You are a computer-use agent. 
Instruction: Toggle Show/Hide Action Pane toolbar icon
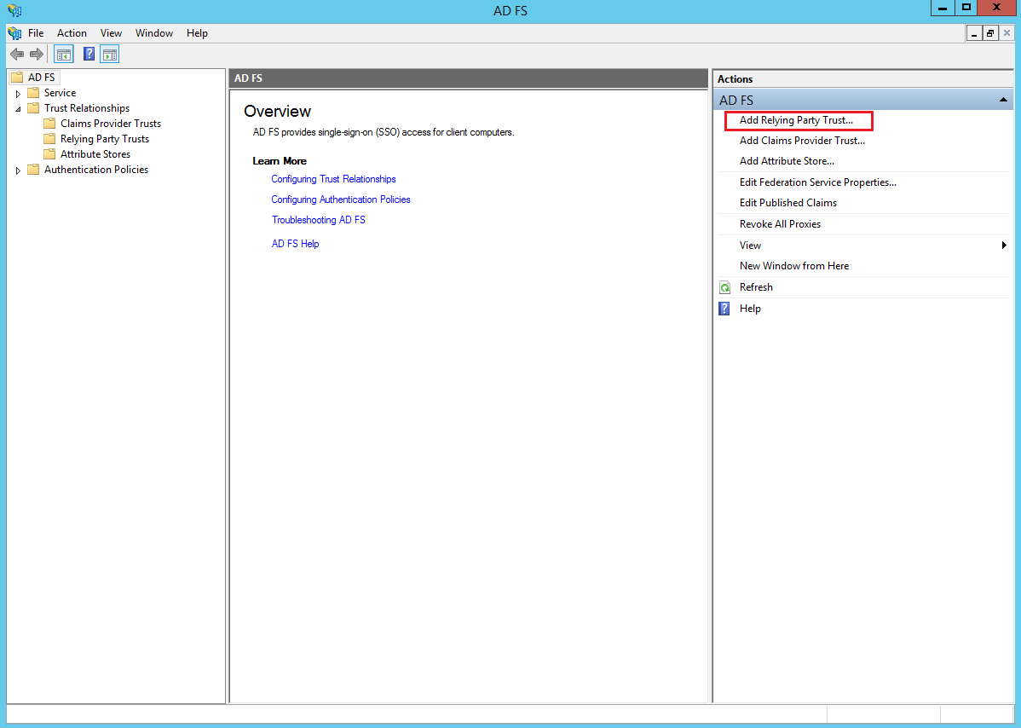point(109,54)
